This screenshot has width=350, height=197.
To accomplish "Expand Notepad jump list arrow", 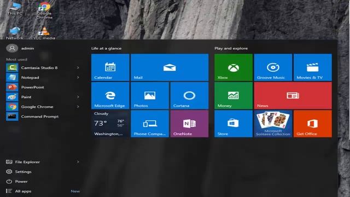I will [x=78, y=78].
